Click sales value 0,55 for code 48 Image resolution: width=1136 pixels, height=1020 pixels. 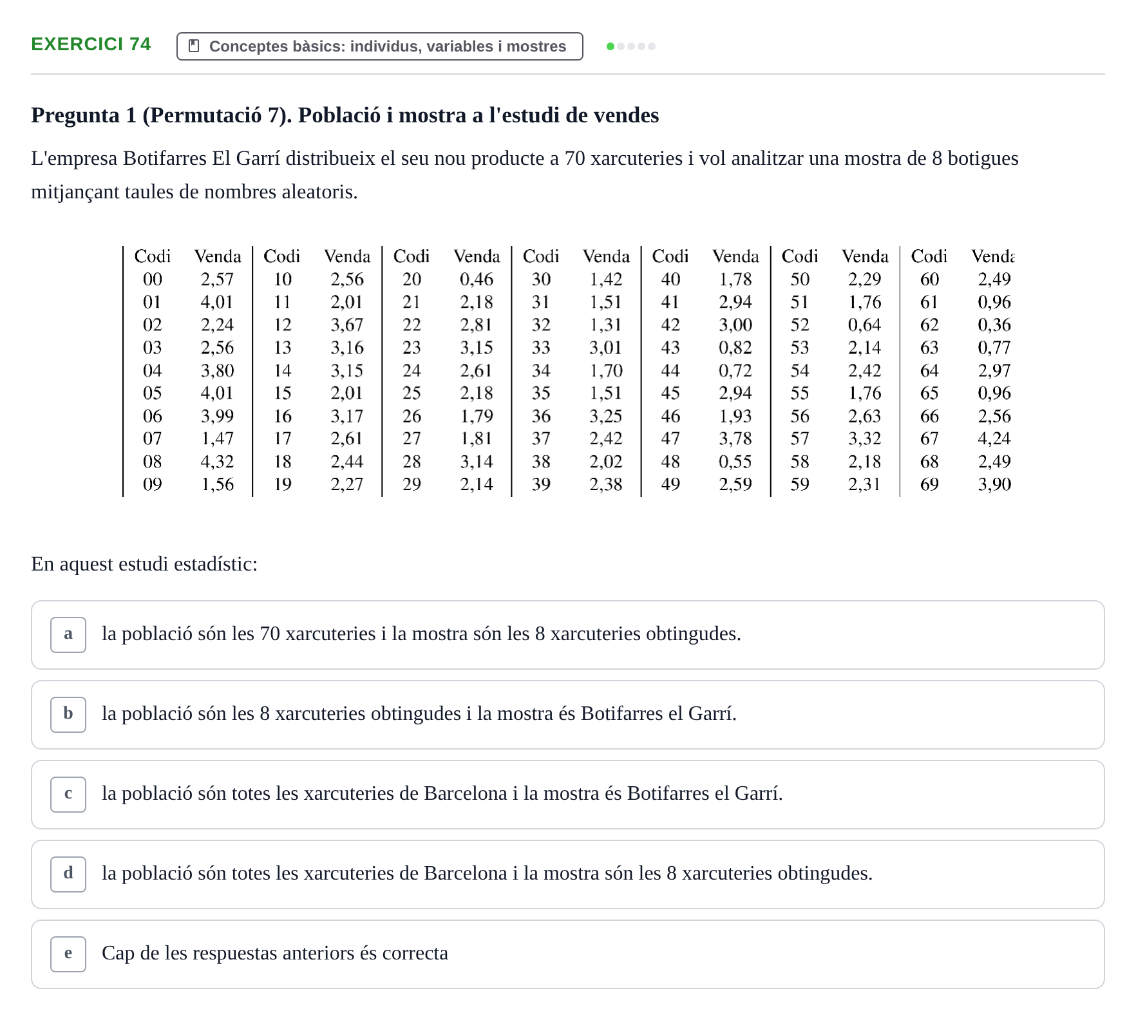click(735, 462)
